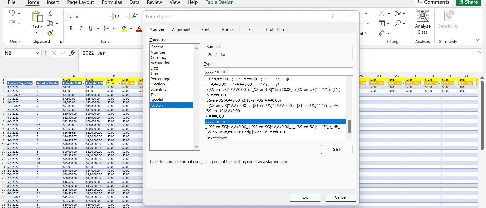Open Clipboard pane launcher icon

pos(60,41)
